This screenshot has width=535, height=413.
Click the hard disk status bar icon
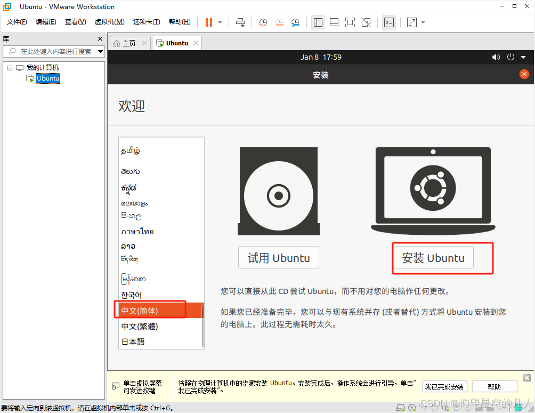[401, 408]
